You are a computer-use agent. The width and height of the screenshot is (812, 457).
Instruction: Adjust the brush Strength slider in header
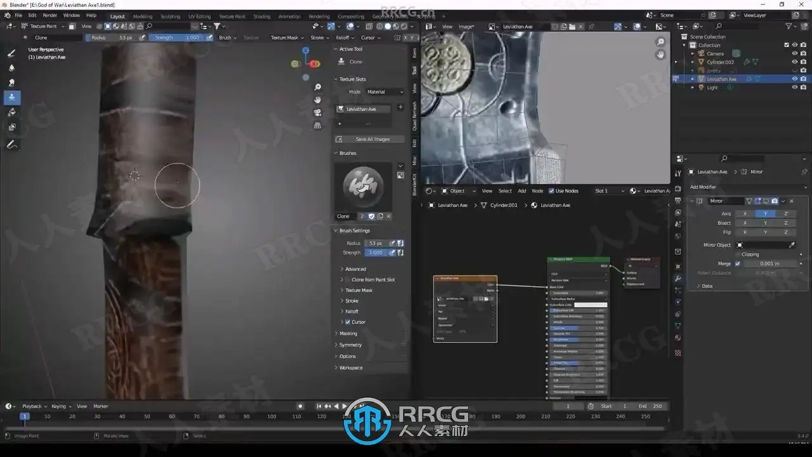[x=176, y=37]
